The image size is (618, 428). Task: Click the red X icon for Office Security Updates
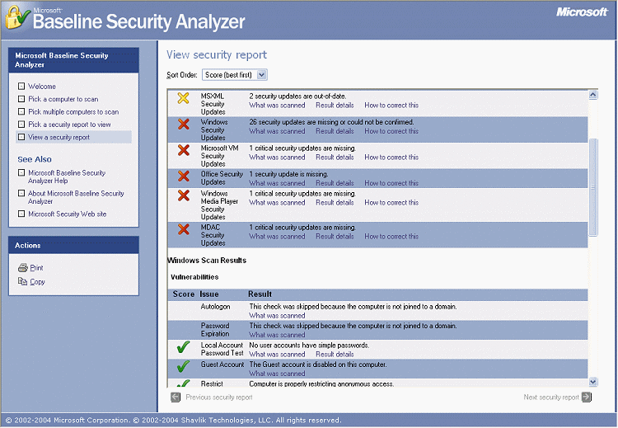pyautogui.click(x=183, y=176)
